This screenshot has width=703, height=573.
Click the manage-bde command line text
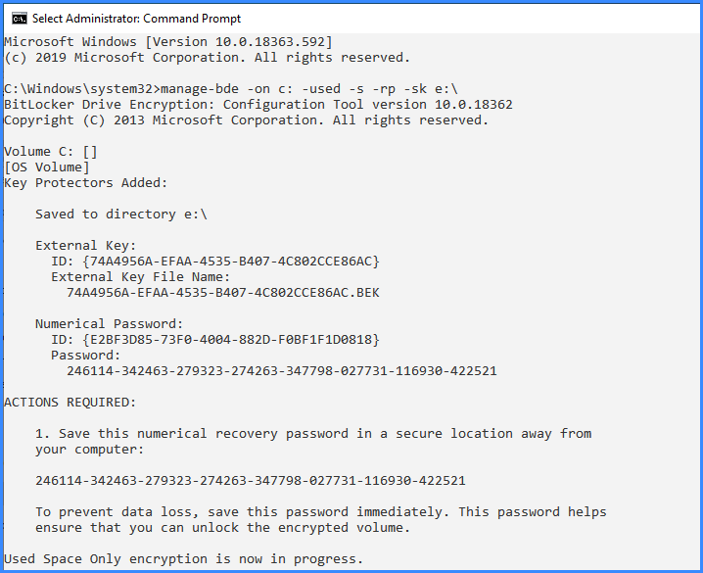(309, 89)
